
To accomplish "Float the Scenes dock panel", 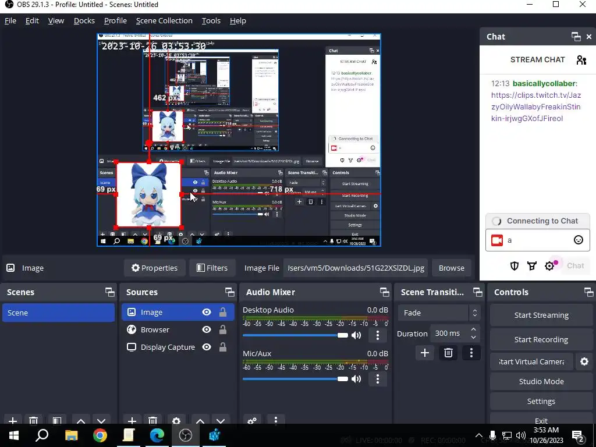I will (x=109, y=292).
